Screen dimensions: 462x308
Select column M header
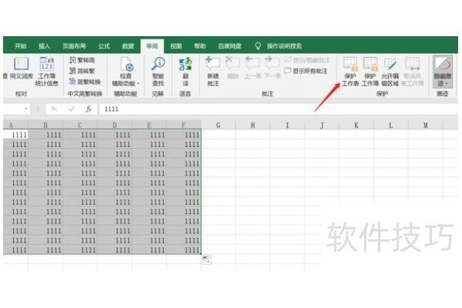(426, 126)
